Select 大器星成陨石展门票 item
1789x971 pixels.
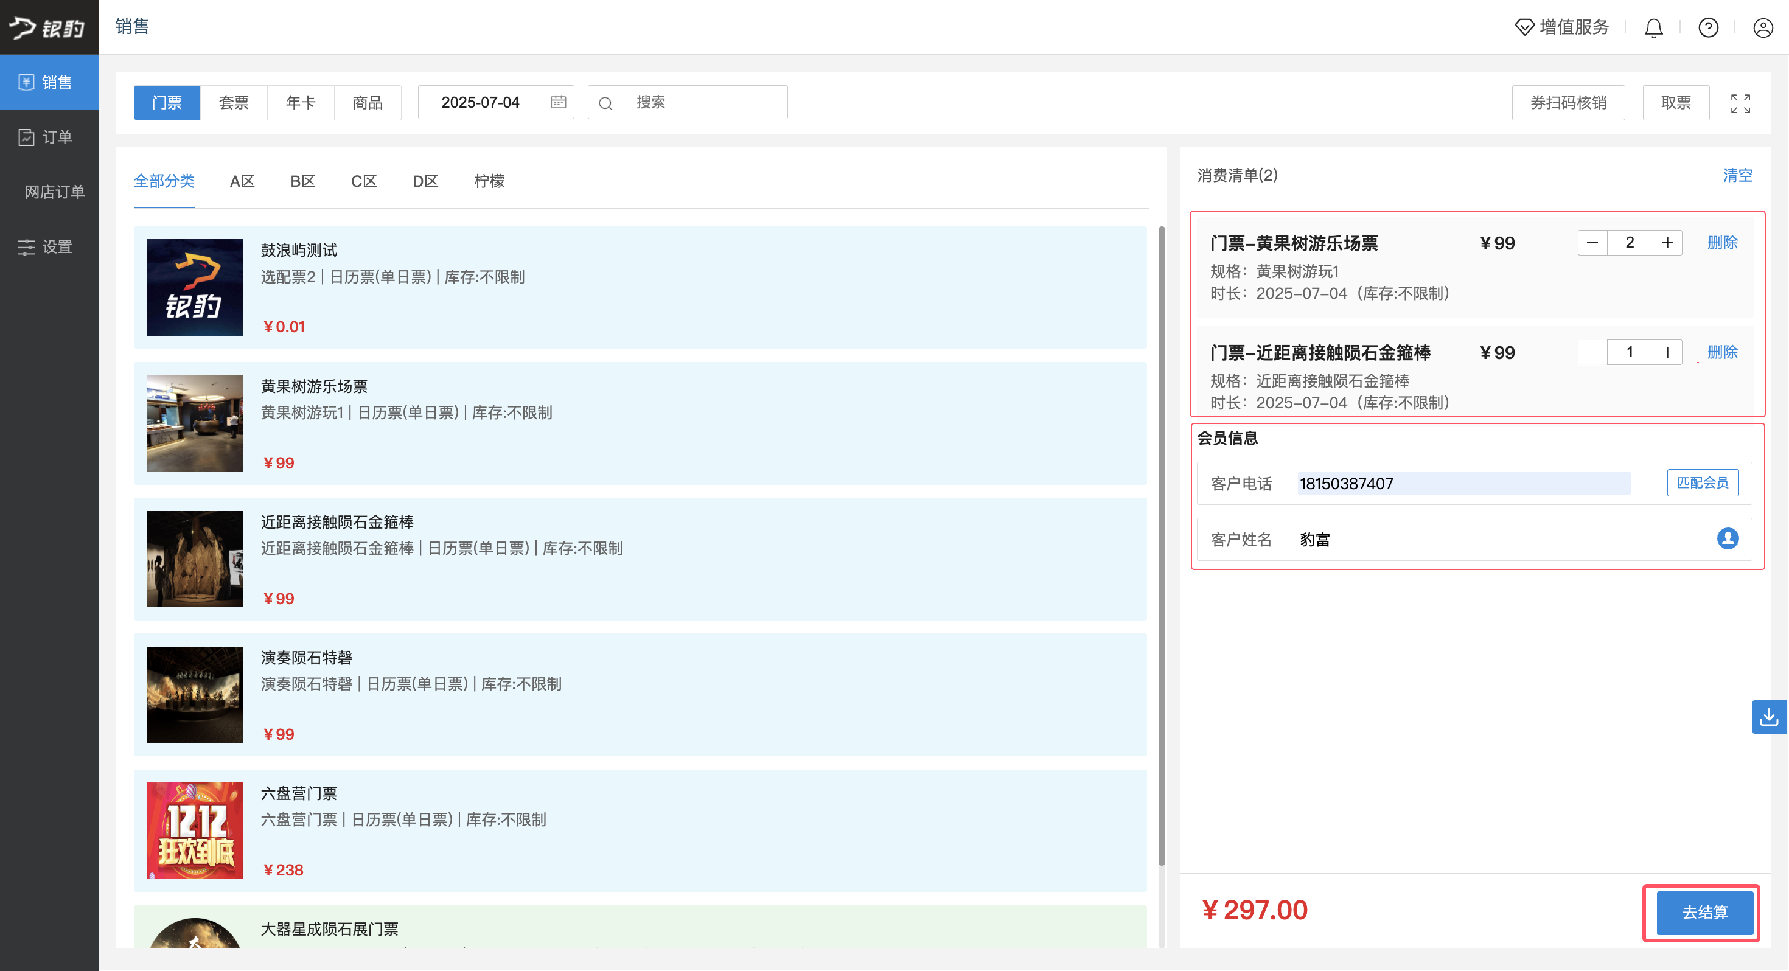point(640,927)
